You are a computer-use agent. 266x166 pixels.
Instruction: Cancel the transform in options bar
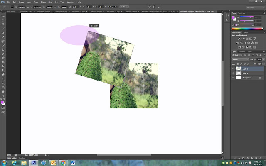[154, 7]
